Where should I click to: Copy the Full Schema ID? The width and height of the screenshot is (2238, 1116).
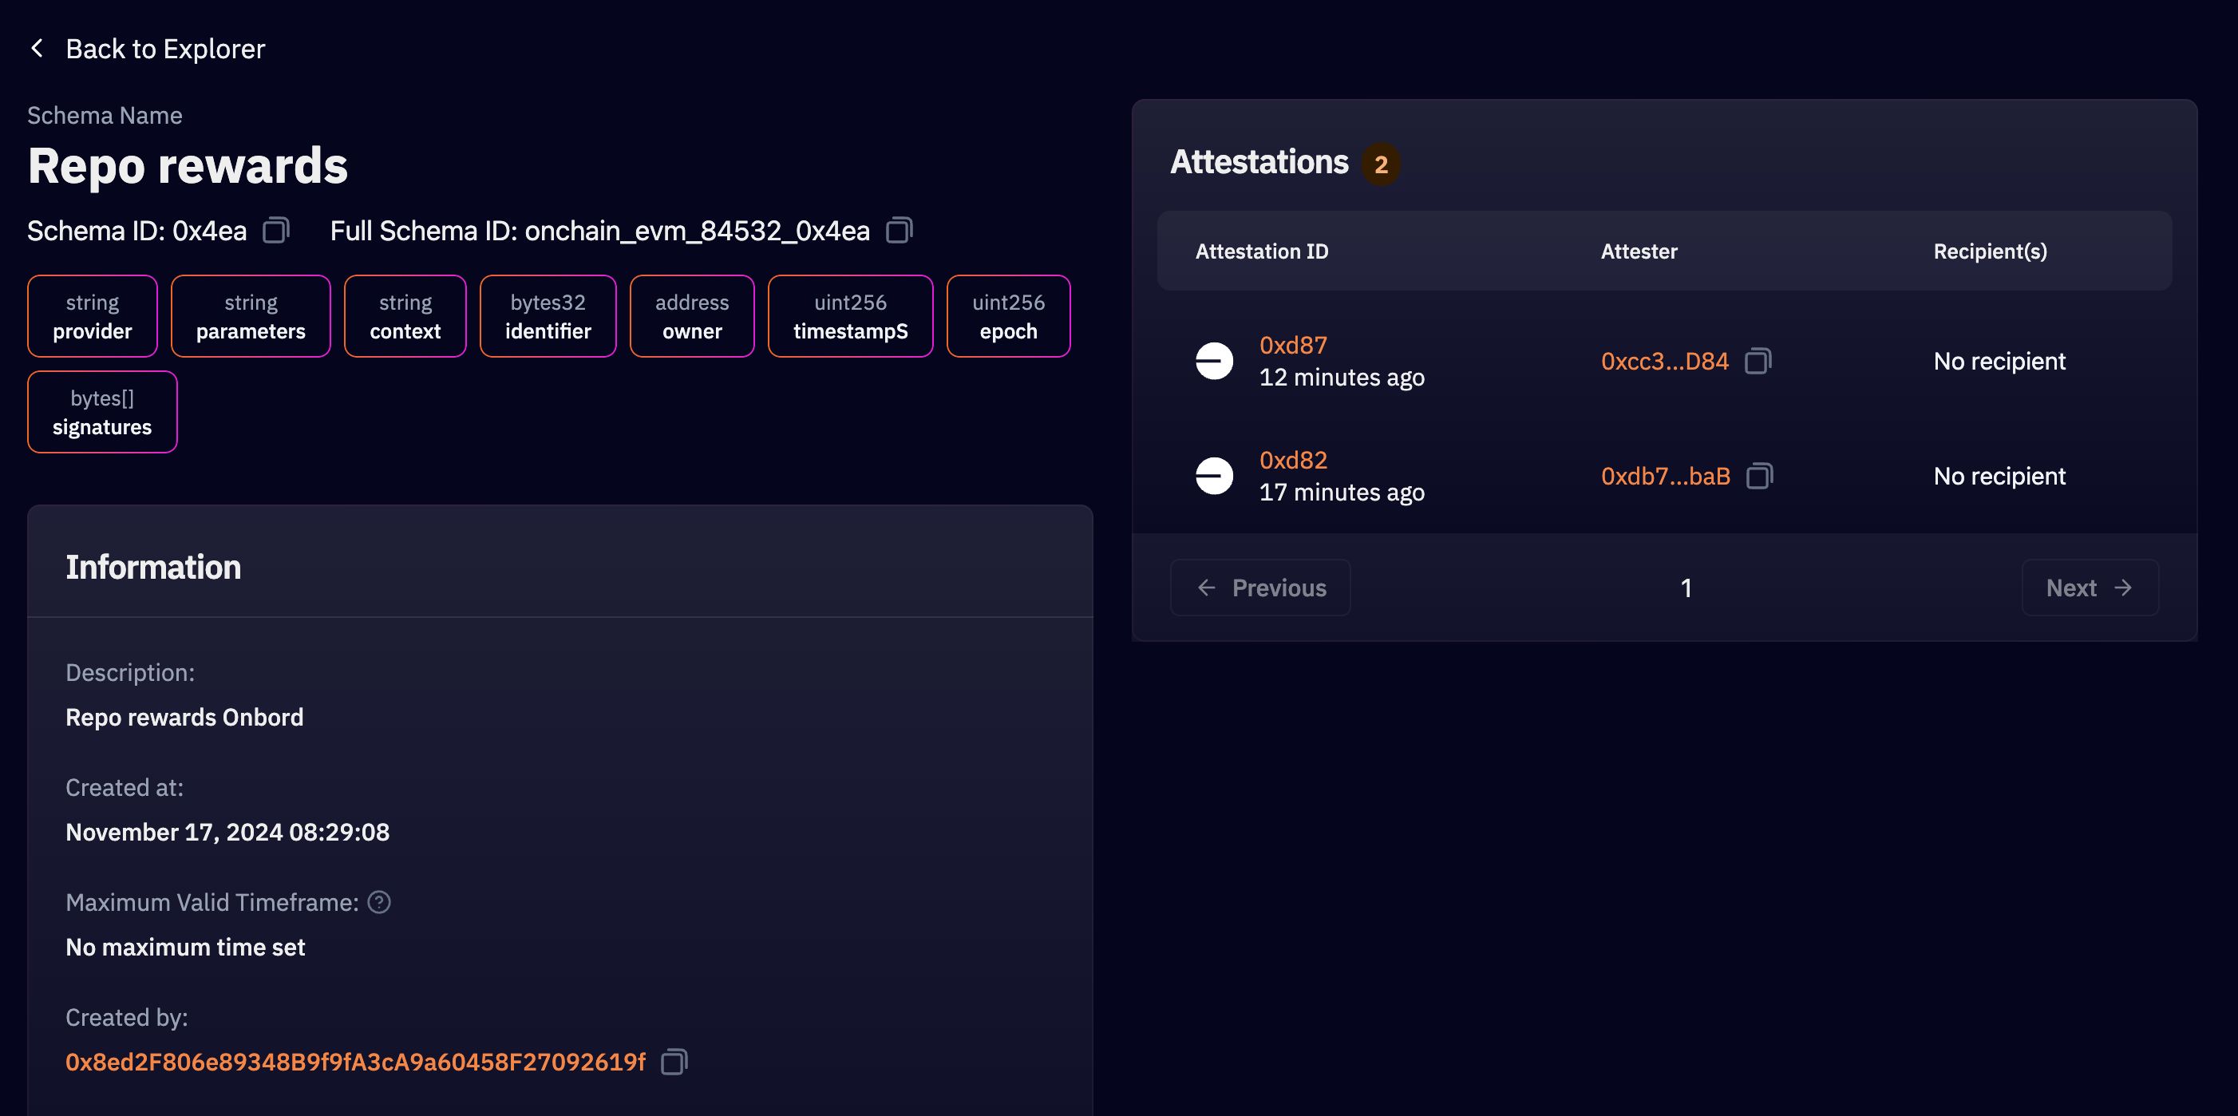pos(900,231)
